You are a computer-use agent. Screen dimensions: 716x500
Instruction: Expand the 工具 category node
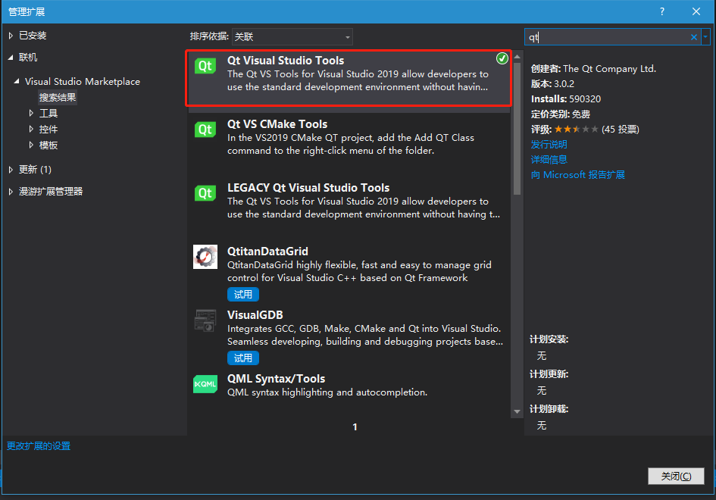(x=31, y=113)
